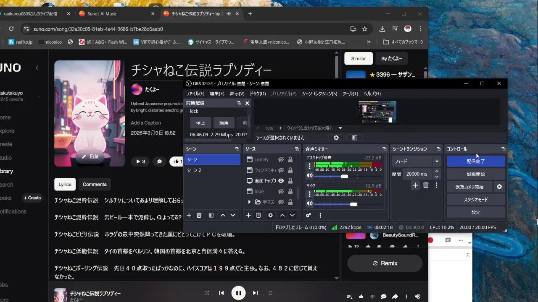Image resolution: width=538 pixels, height=302 pixels.
Task: Remove scene transition using trash icon
Action: tap(426, 185)
